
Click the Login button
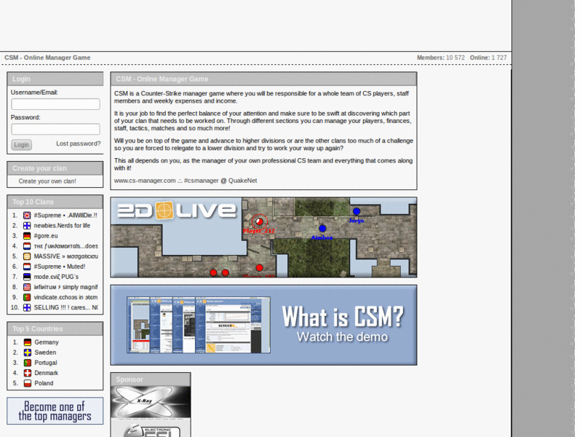(22, 144)
